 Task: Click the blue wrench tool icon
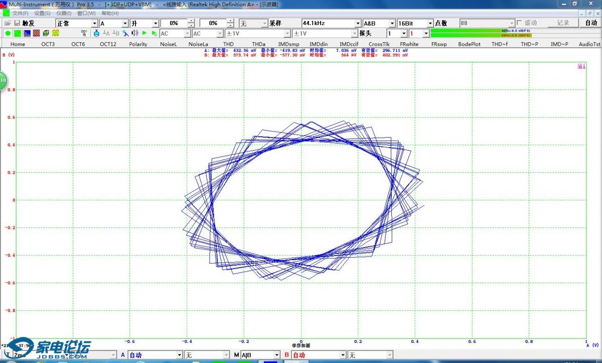tap(125, 33)
